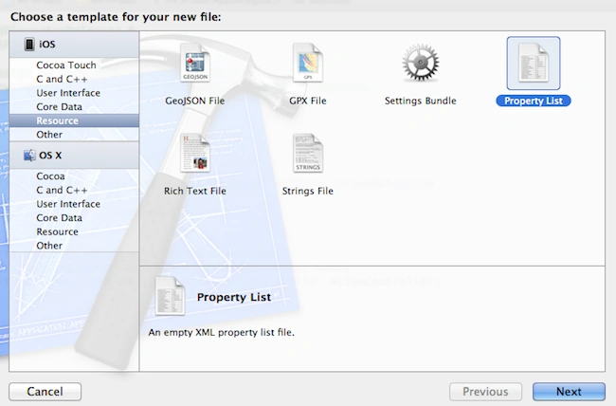Click the iOS device icon in sidebar
Image resolution: width=616 pixels, height=406 pixels.
click(29, 44)
